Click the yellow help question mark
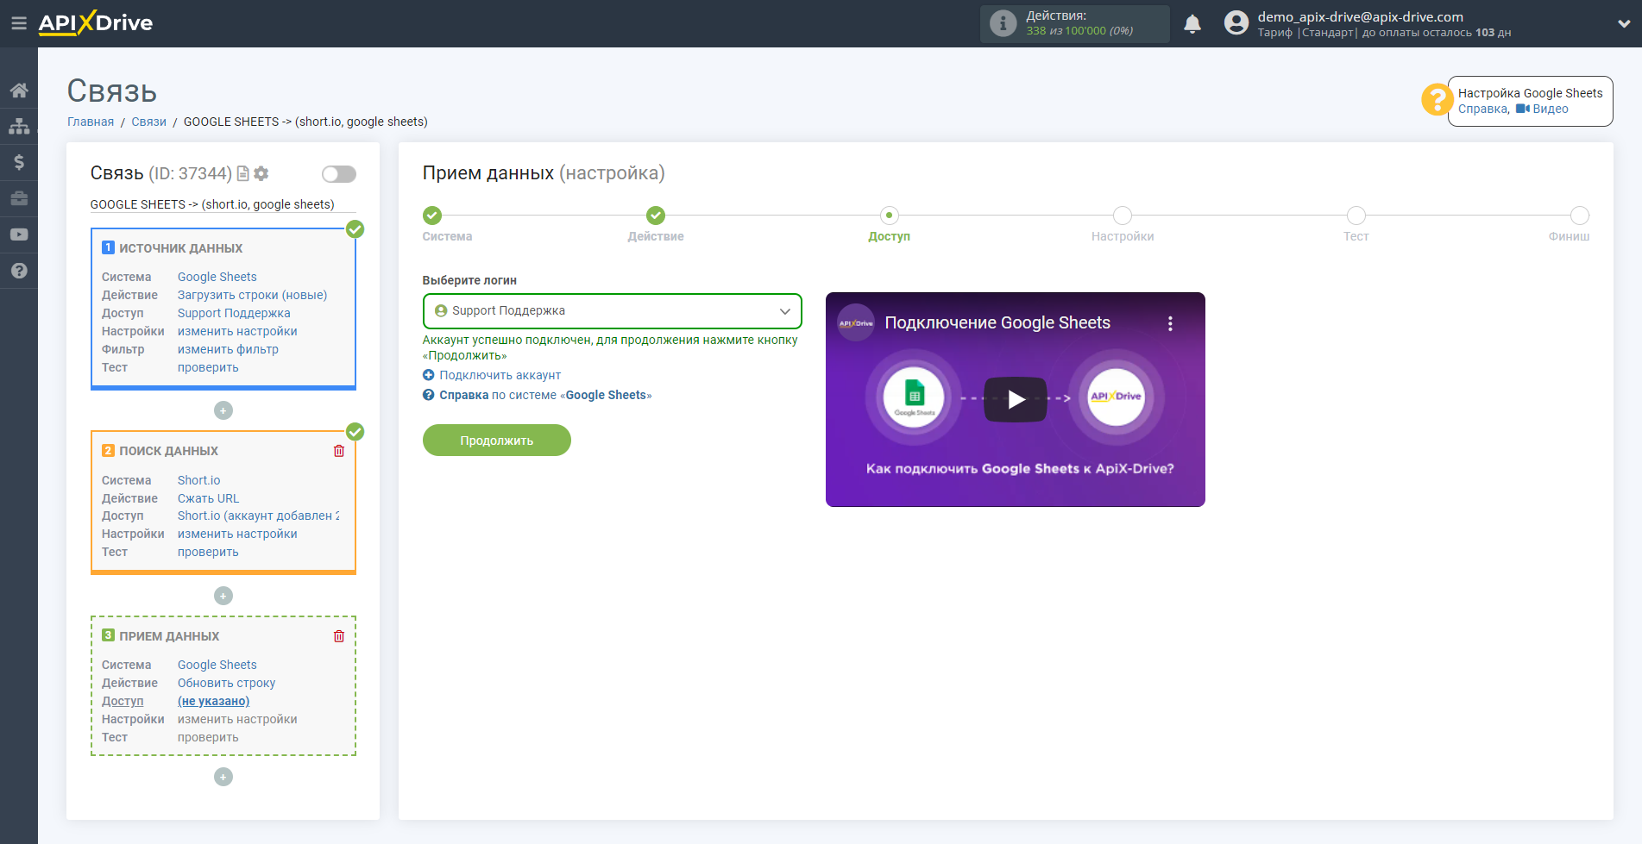The height and width of the screenshot is (844, 1642). 1438,99
